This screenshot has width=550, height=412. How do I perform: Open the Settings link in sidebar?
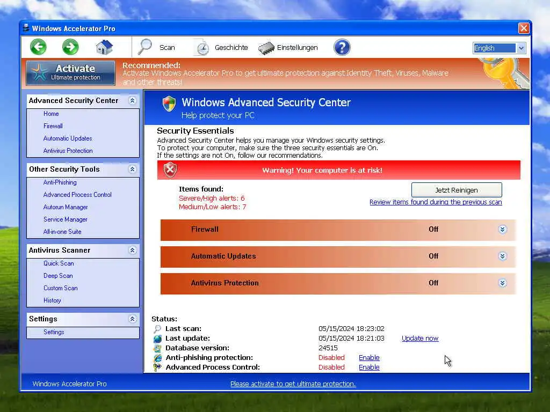click(x=54, y=332)
